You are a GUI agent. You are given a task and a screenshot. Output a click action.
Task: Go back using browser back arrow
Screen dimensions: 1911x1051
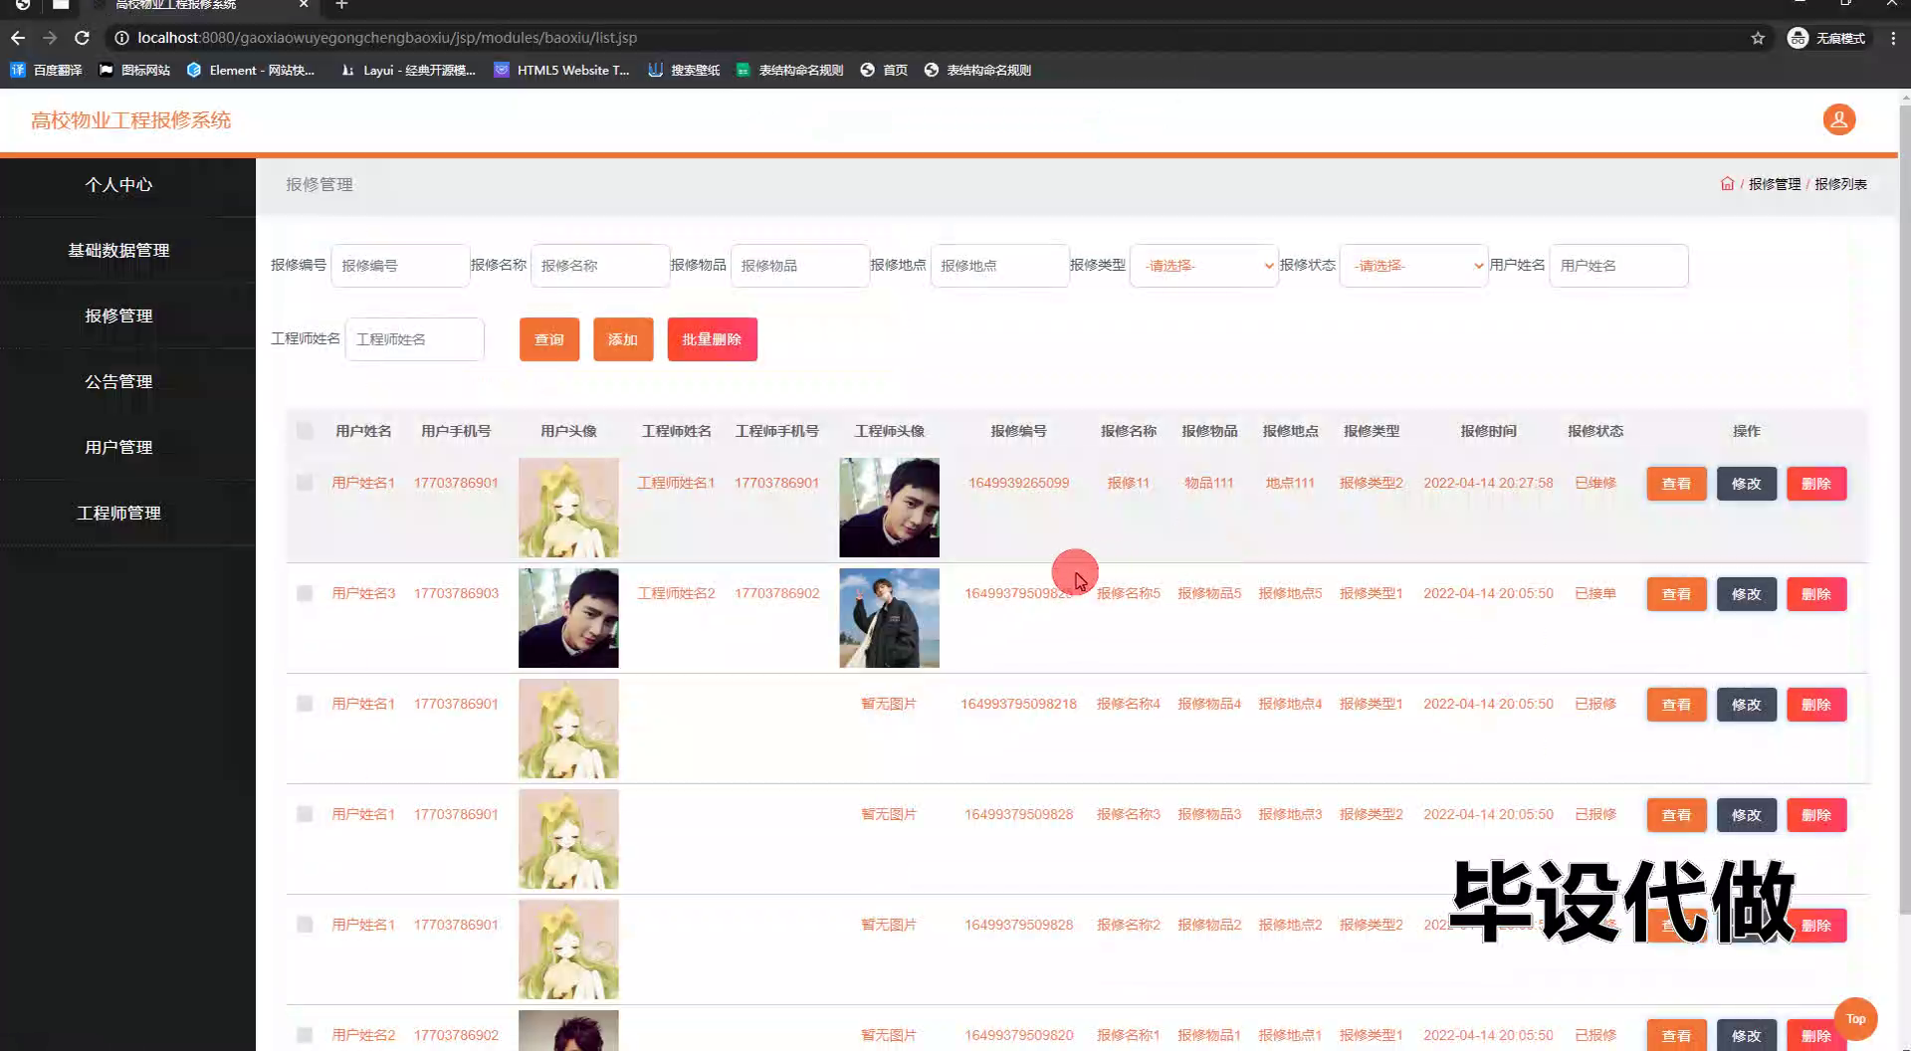[x=18, y=38]
